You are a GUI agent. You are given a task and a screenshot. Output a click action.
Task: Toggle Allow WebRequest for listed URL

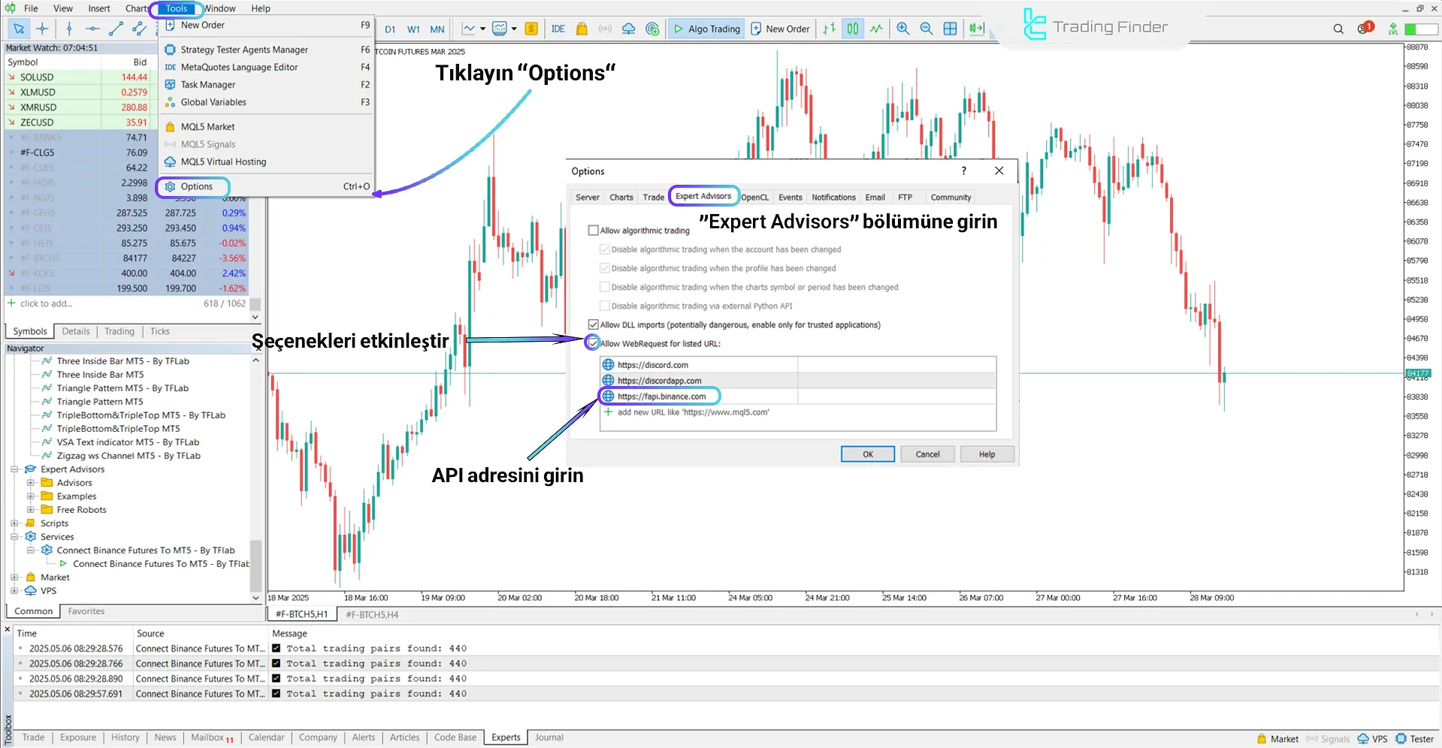pos(593,343)
